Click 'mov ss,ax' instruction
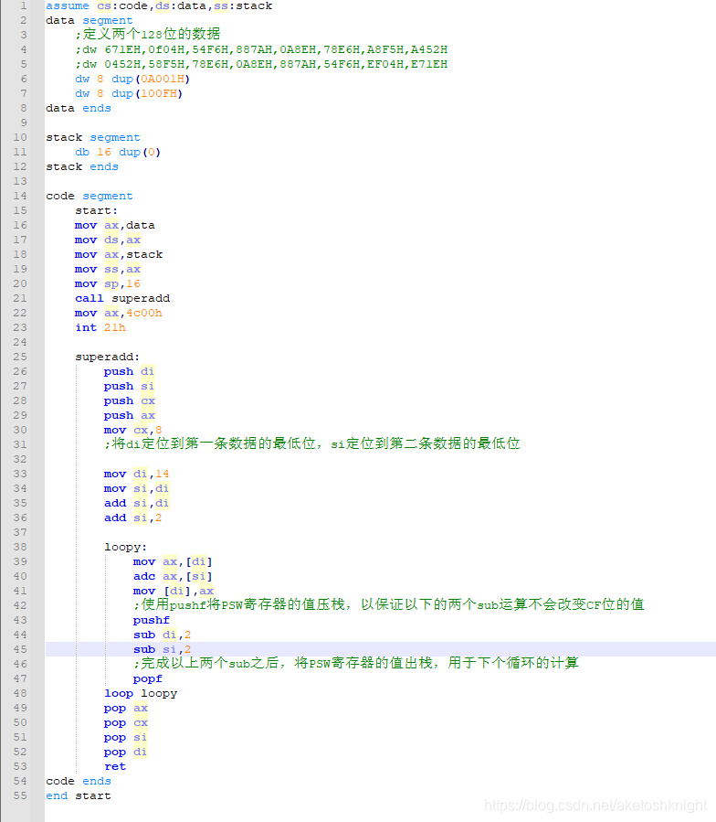716x822 pixels. pyautogui.click(x=108, y=270)
